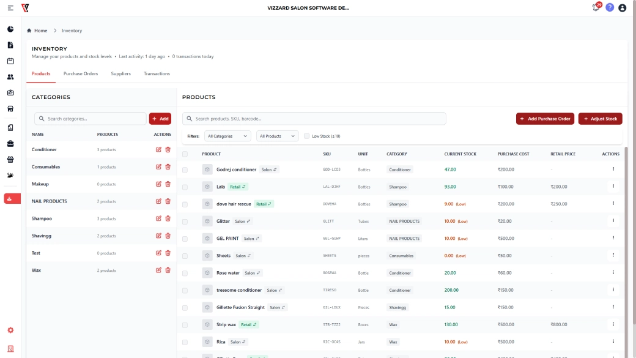Focus the search products input field
Image resolution: width=636 pixels, height=358 pixels.
point(318,119)
